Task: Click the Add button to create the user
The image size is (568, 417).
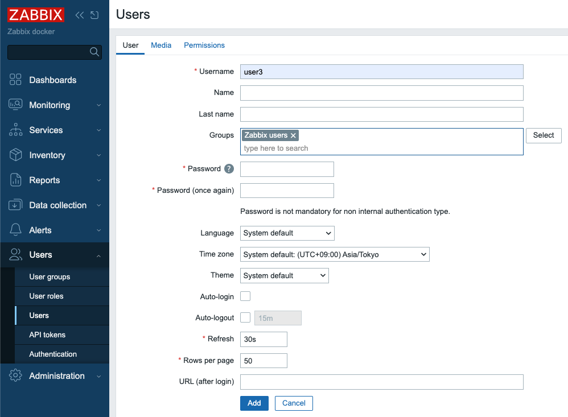Action: 254,403
